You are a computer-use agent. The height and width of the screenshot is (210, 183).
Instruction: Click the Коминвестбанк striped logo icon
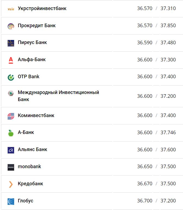pyautogui.click(x=11, y=116)
